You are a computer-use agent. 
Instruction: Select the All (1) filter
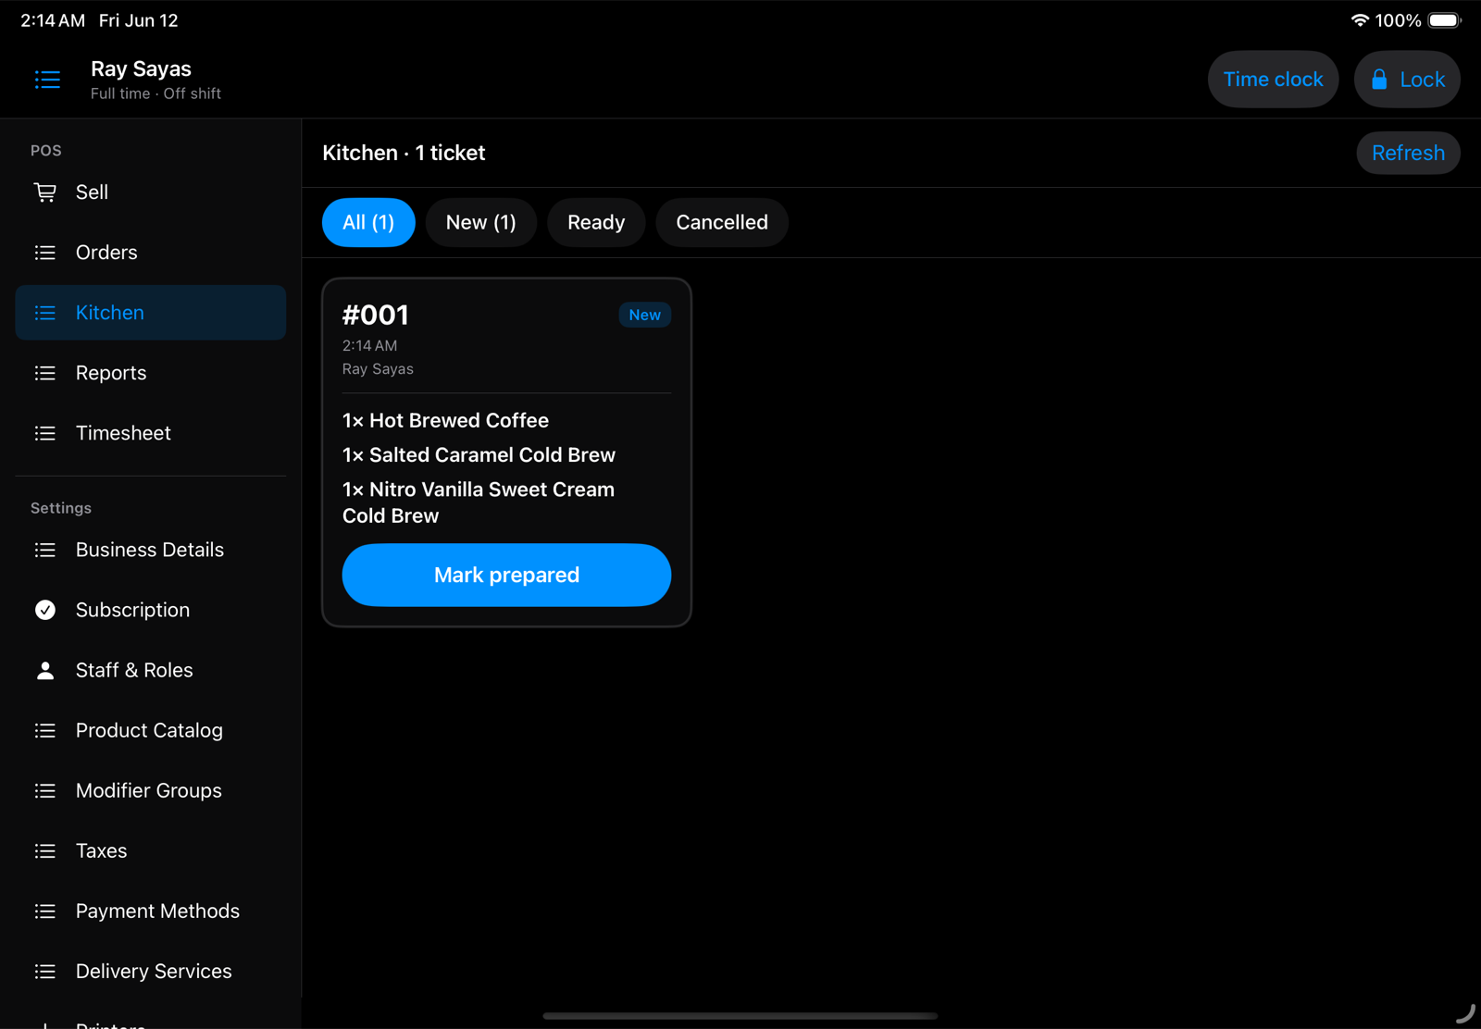[x=368, y=222]
